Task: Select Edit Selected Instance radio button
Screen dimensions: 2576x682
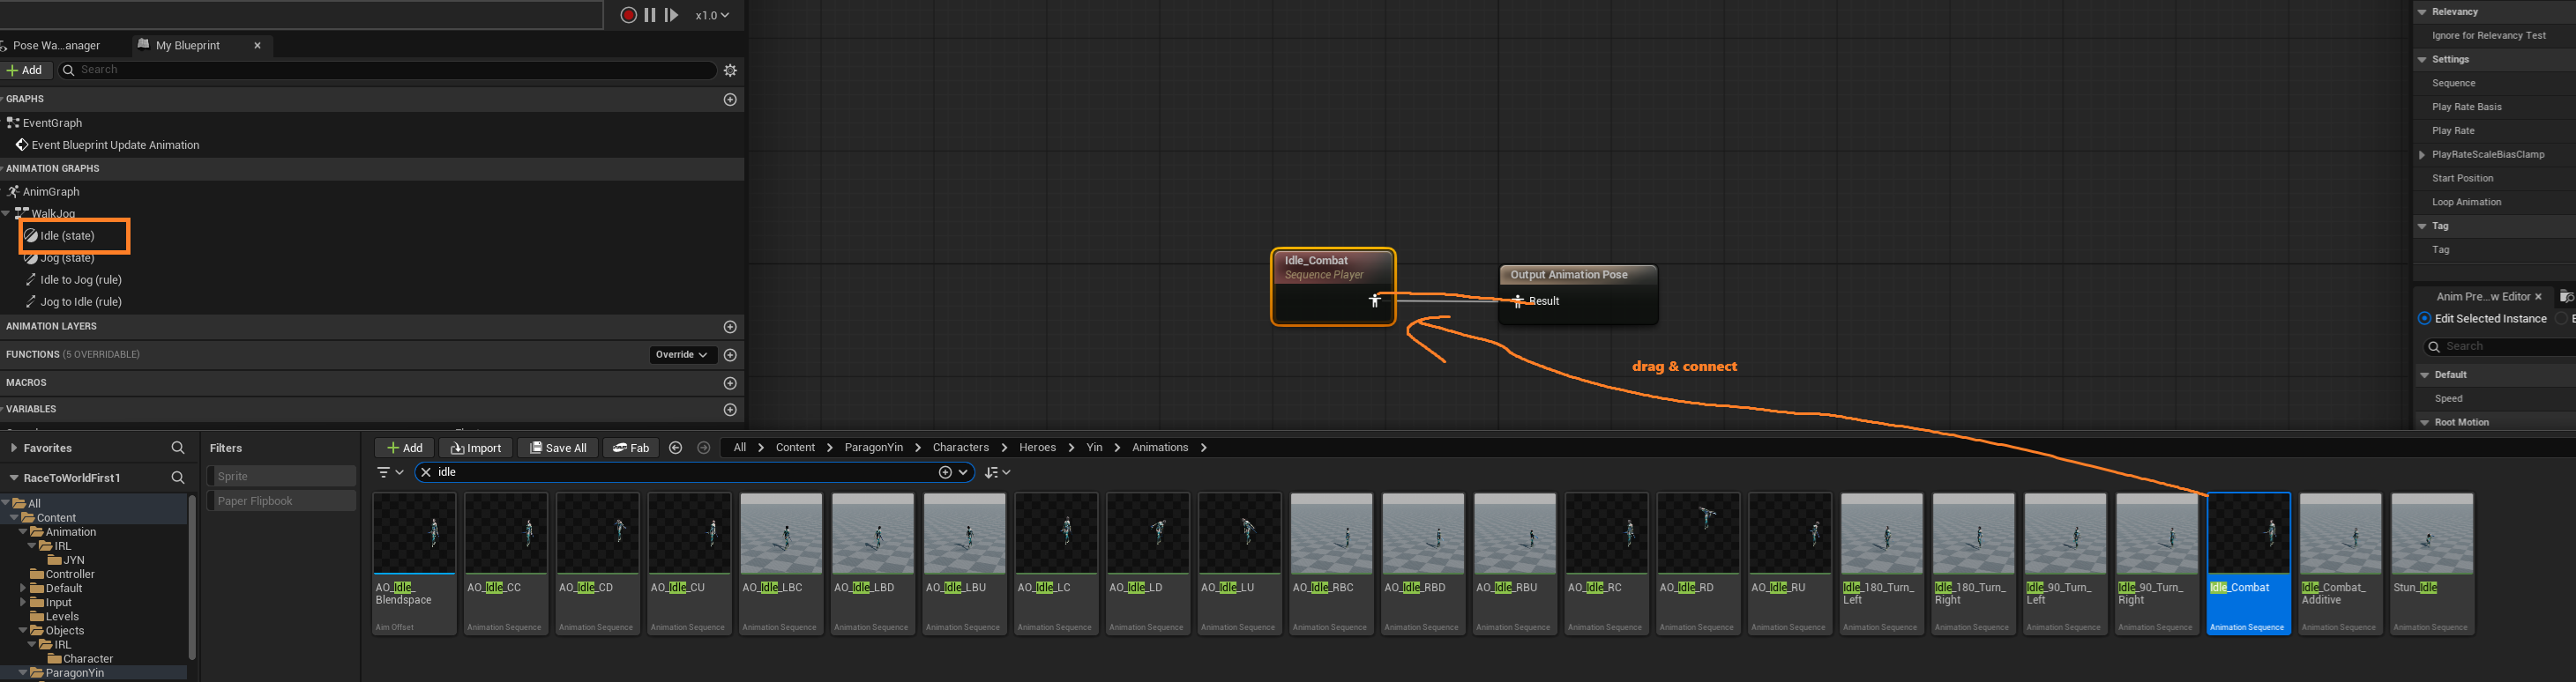Action: point(2424,319)
